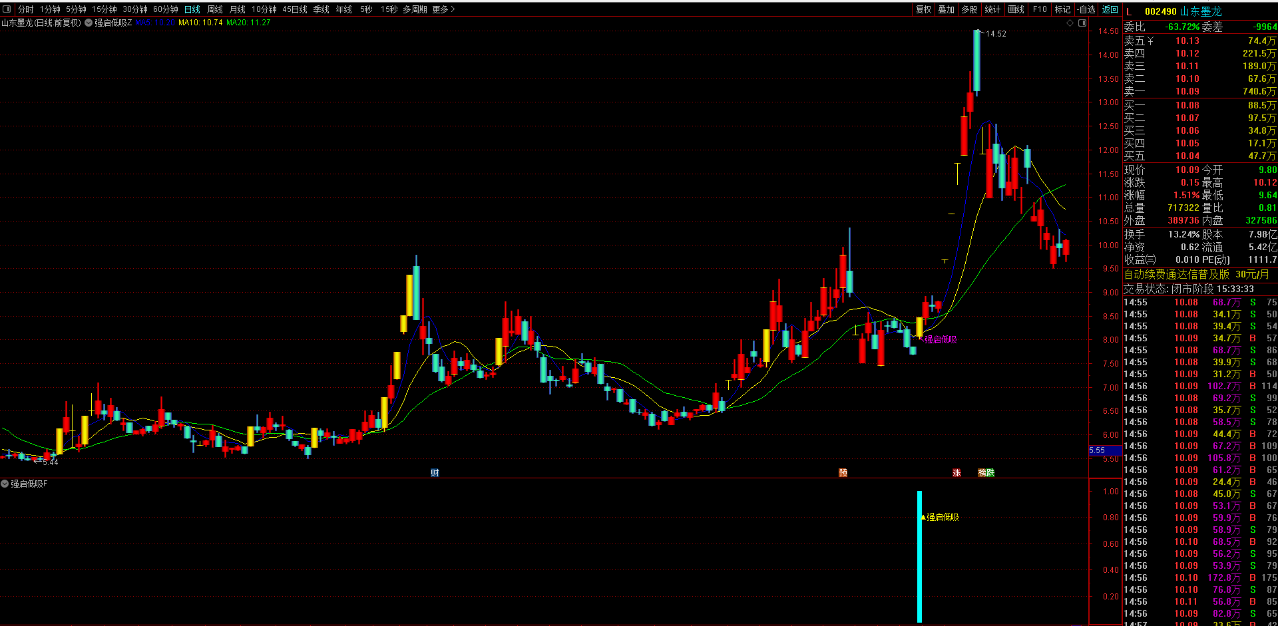The width and height of the screenshot is (1278, 626).
Task: Click the 5.55 price cursor tag on axis
Action: pos(1105,450)
